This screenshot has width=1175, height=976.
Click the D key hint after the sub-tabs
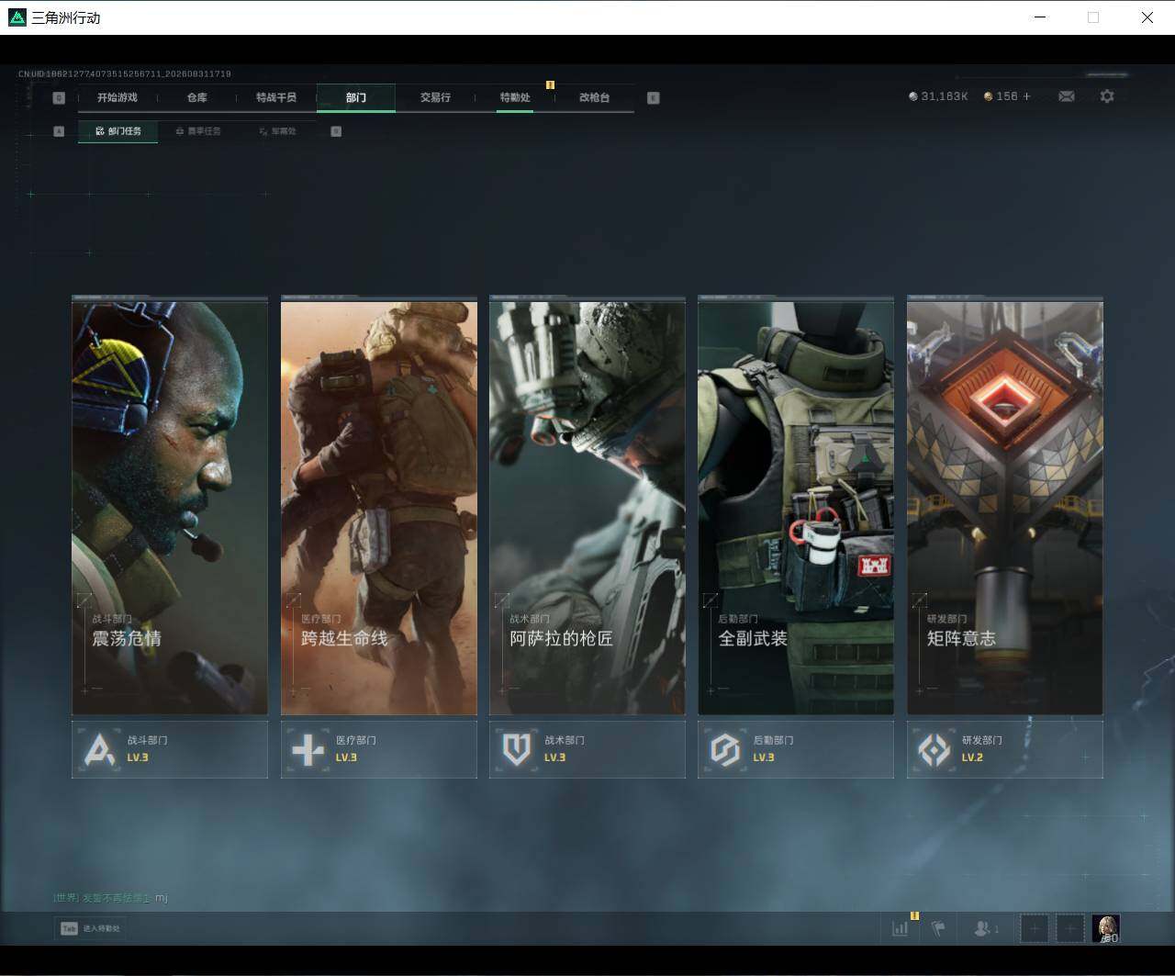click(336, 131)
